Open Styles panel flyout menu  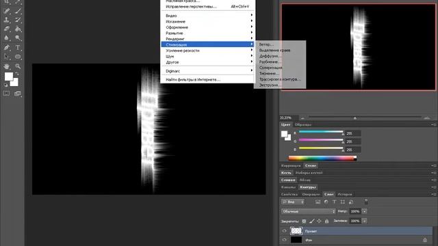pyautogui.click(x=434, y=165)
